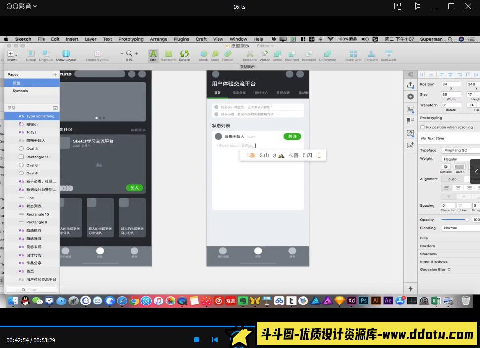480x348 pixels.
Task: Choose IME candidate 2.山
Action: pyautogui.click(x=264, y=155)
